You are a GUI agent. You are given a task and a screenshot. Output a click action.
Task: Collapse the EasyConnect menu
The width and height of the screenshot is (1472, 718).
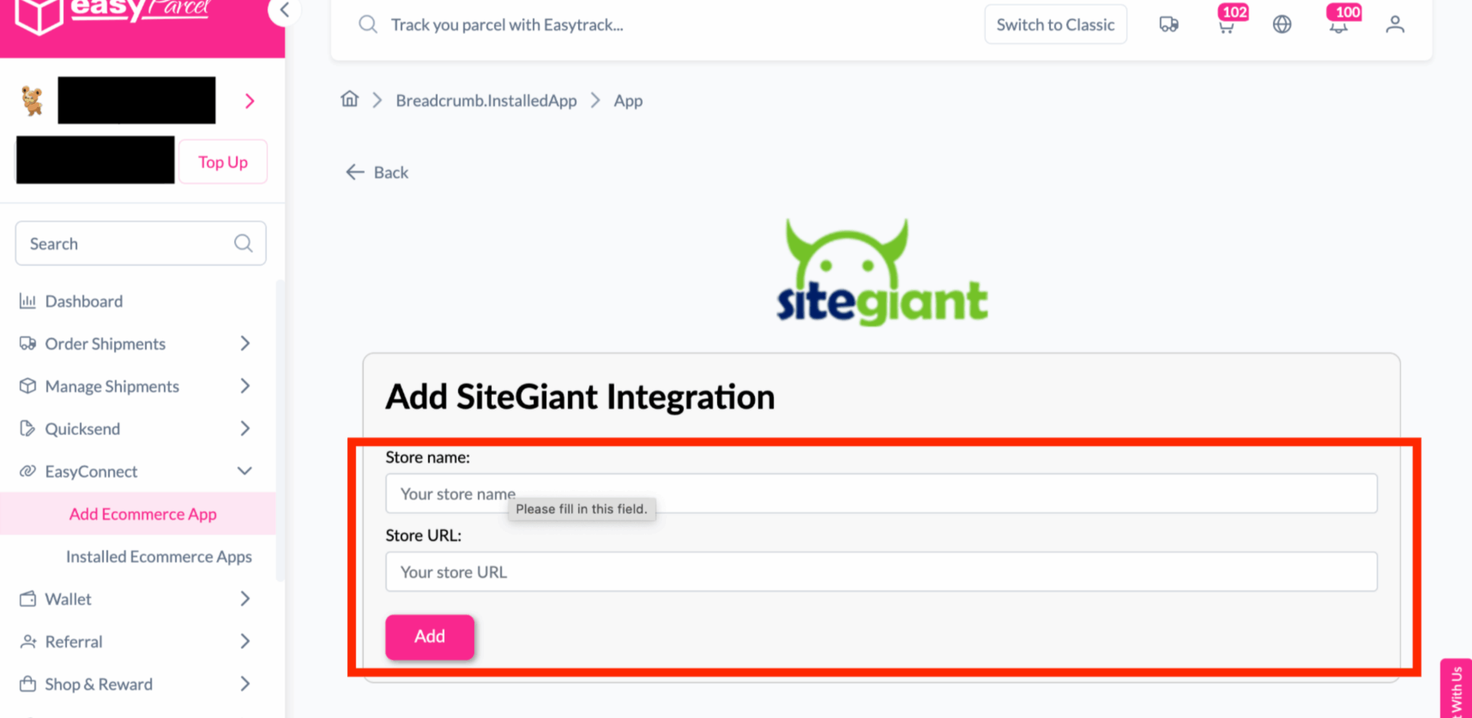click(x=245, y=471)
